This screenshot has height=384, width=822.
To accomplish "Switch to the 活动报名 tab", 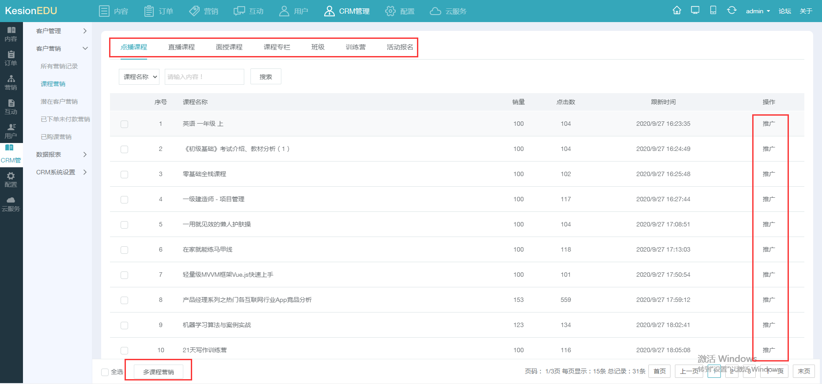I will pos(400,47).
